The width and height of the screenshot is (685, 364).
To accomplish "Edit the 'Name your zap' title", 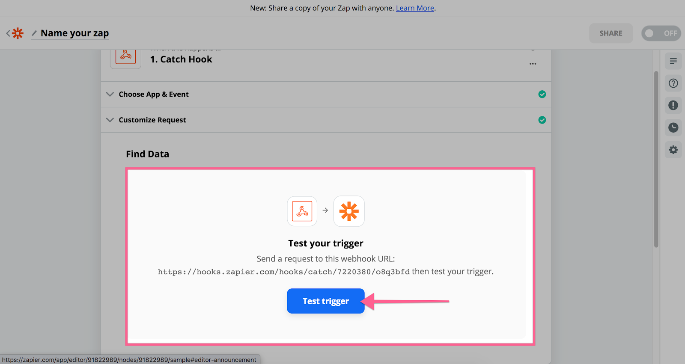I will (x=75, y=33).
